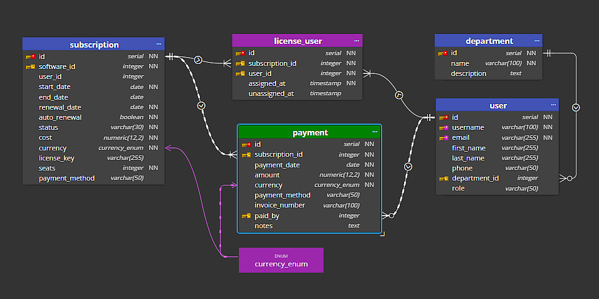Click currency_enum type in subscription currency row
The height and width of the screenshot is (299, 599).
(x=121, y=148)
